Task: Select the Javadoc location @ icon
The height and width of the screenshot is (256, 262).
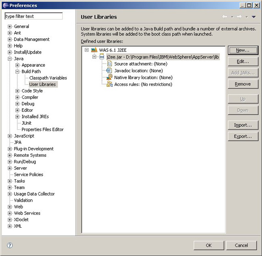Action: point(109,70)
